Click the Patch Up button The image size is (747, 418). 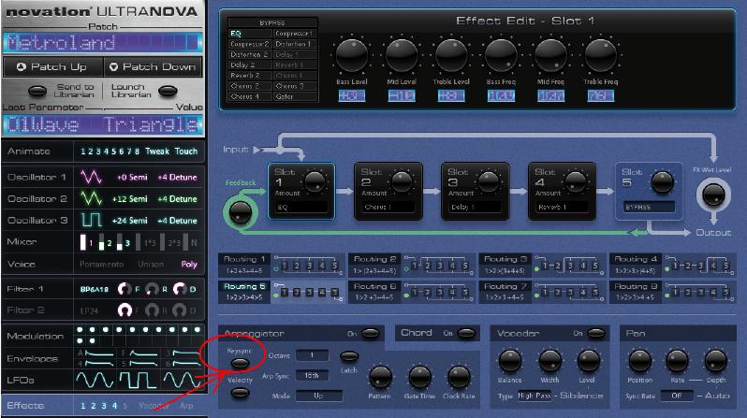pyautogui.click(x=52, y=66)
